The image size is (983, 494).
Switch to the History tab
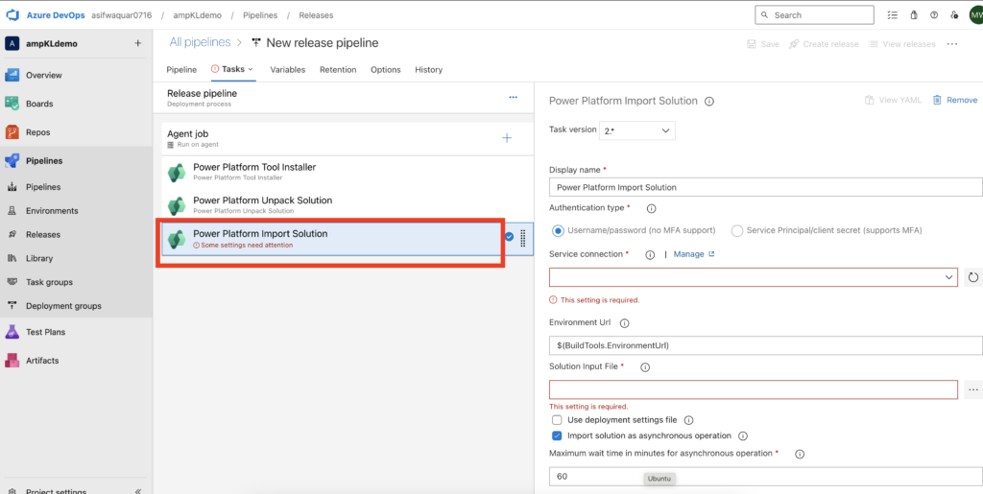(x=429, y=69)
